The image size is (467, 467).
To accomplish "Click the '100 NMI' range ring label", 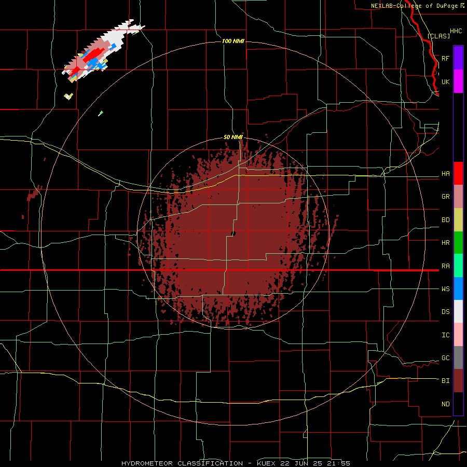I will (x=233, y=41).
